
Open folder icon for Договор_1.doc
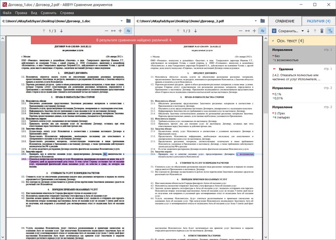pos(129,21)
